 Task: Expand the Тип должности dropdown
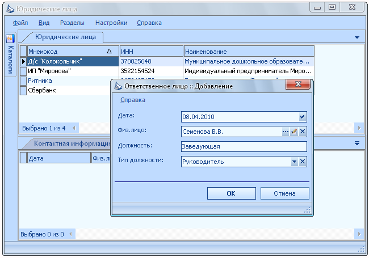(x=294, y=162)
